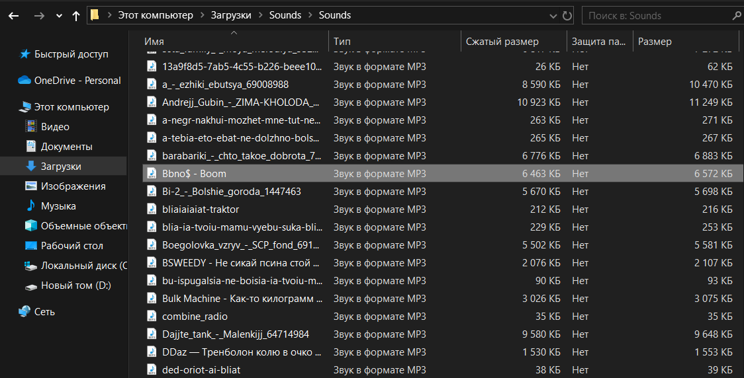Open recent locations dropdown arrow
Image resolution: width=744 pixels, height=378 pixels.
[59, 16]
